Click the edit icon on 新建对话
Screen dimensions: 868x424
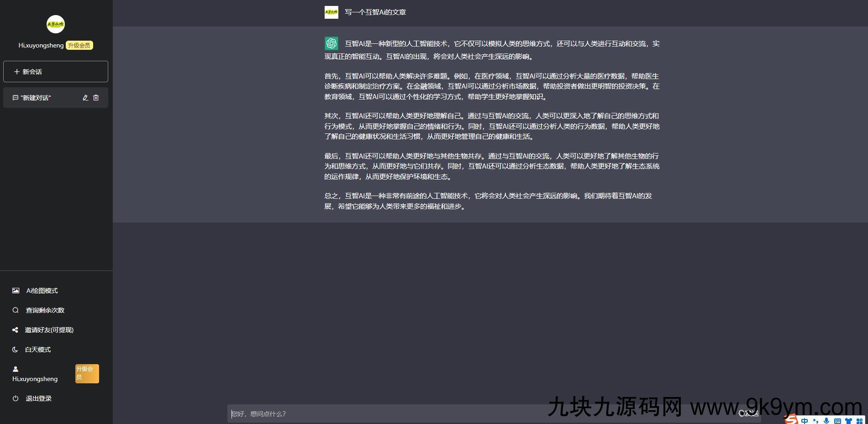pyautogui.click(x=85, y=98)
